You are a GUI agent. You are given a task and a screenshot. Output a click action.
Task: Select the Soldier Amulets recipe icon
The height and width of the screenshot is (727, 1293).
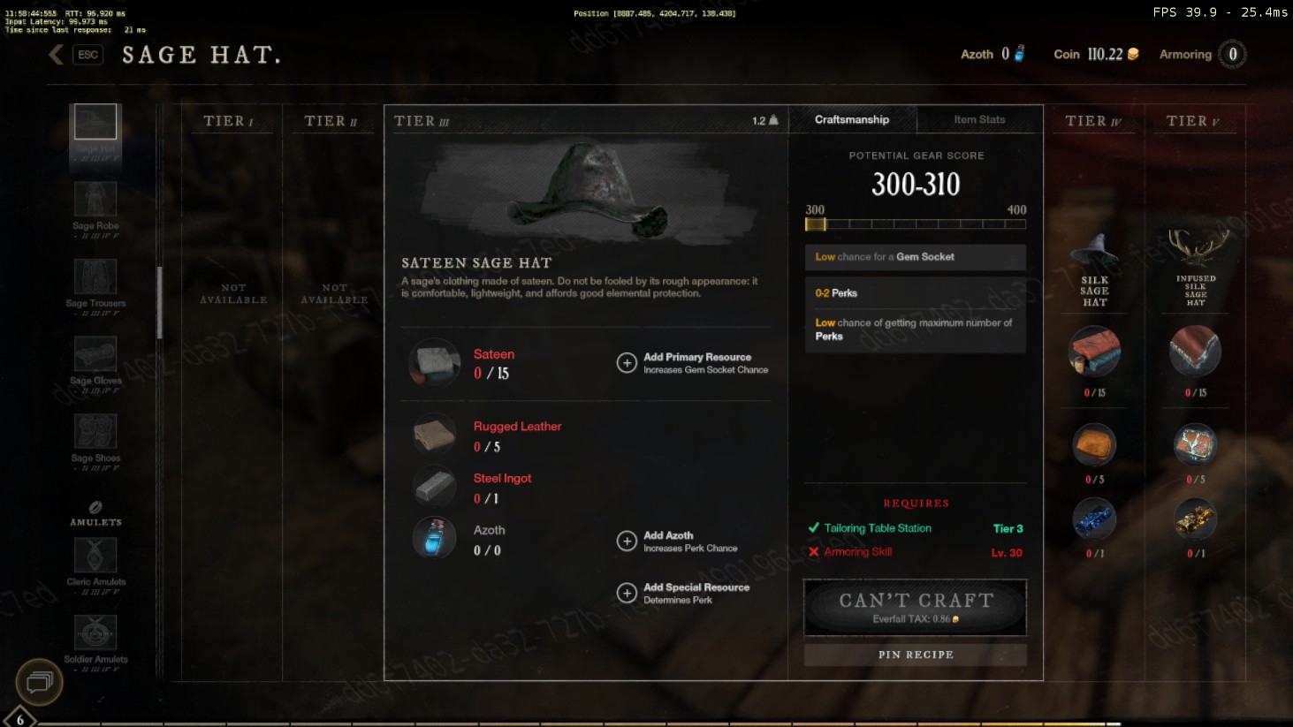click(x=95, y=632)
